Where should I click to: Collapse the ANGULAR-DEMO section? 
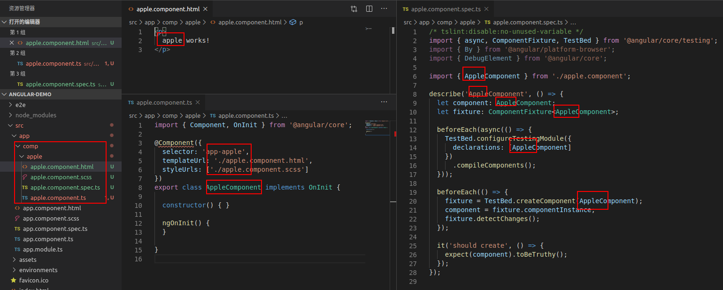tap(61, 94)
